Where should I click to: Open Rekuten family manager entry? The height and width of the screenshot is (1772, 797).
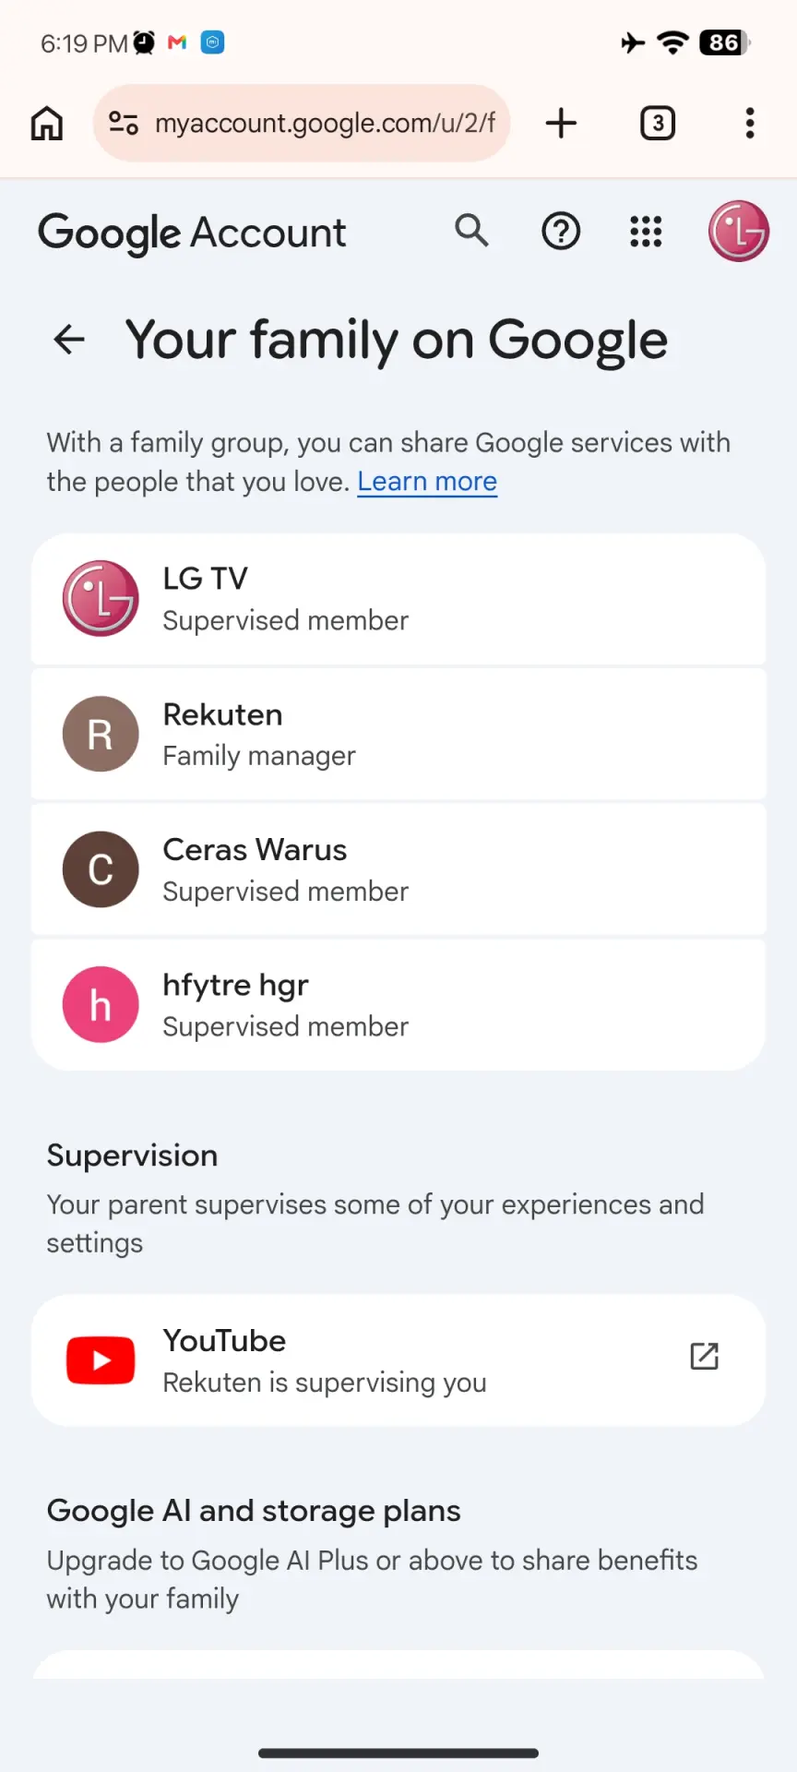[x=398, y=735]
